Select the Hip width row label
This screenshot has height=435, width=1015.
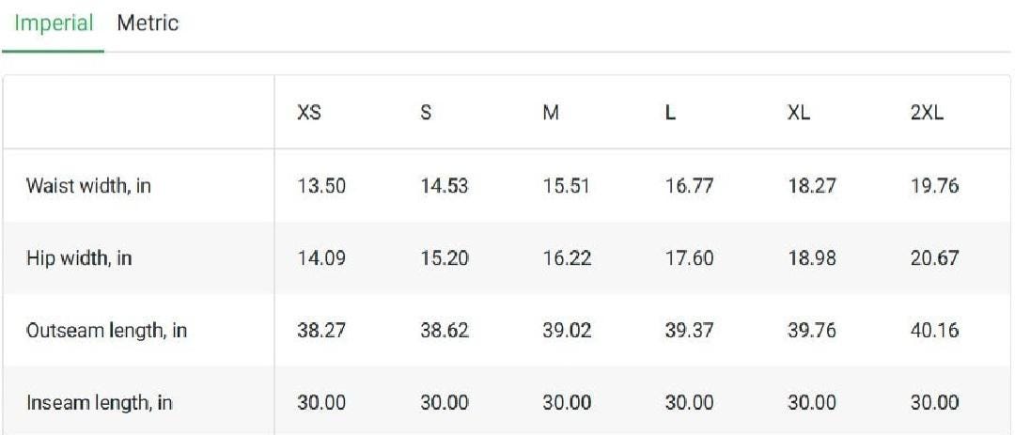79,258
